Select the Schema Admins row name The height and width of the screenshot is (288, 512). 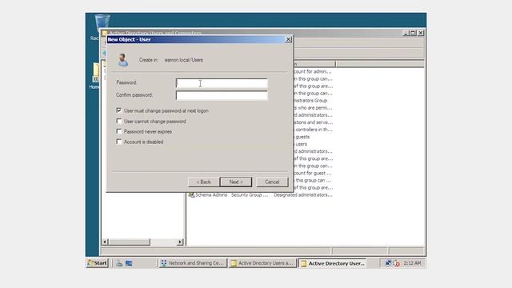click(211, 195)
